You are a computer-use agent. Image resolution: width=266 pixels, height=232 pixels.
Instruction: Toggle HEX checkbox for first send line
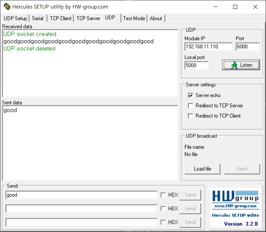[x=163, y=195]
